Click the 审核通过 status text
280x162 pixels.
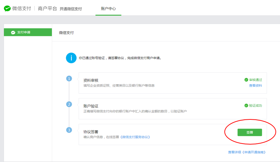click(255, 80)
